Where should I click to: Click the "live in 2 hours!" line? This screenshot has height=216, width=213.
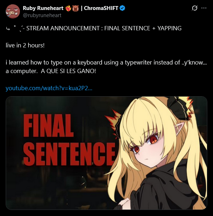click(25, 45)
